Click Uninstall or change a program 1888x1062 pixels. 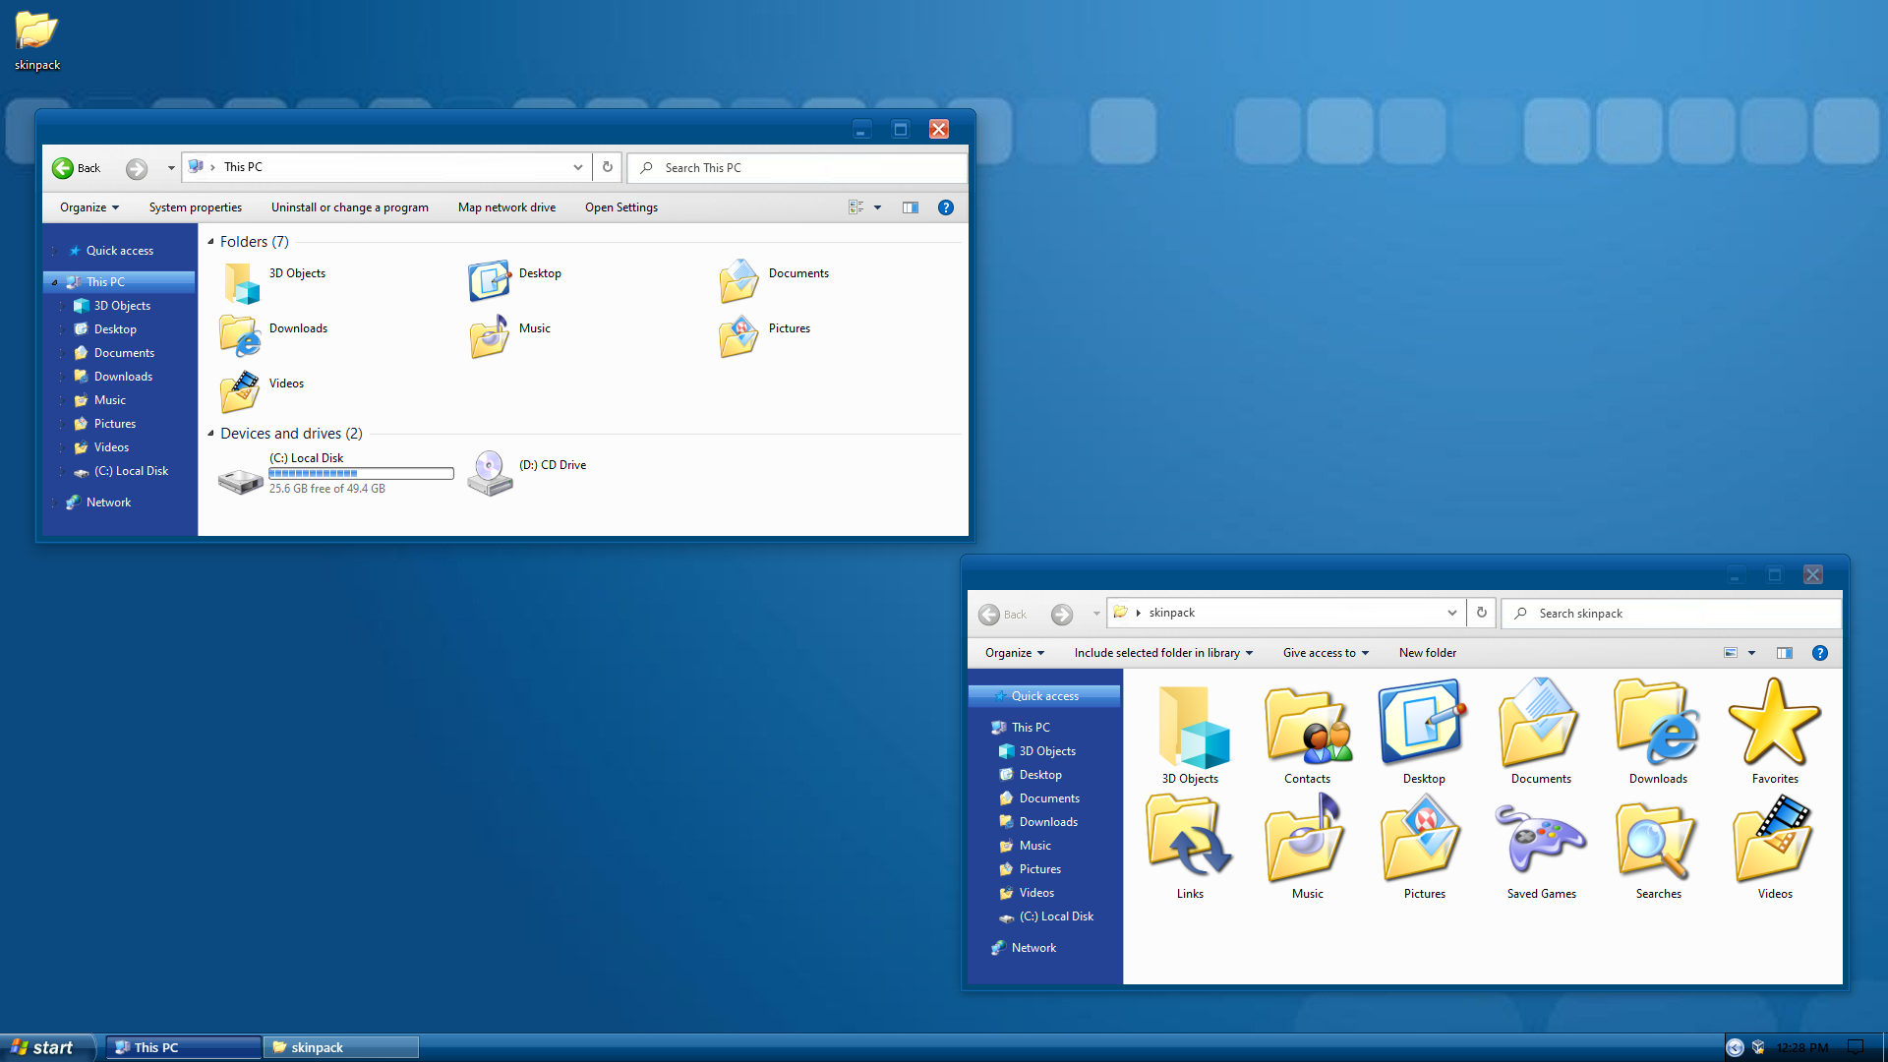coord(349,207)
